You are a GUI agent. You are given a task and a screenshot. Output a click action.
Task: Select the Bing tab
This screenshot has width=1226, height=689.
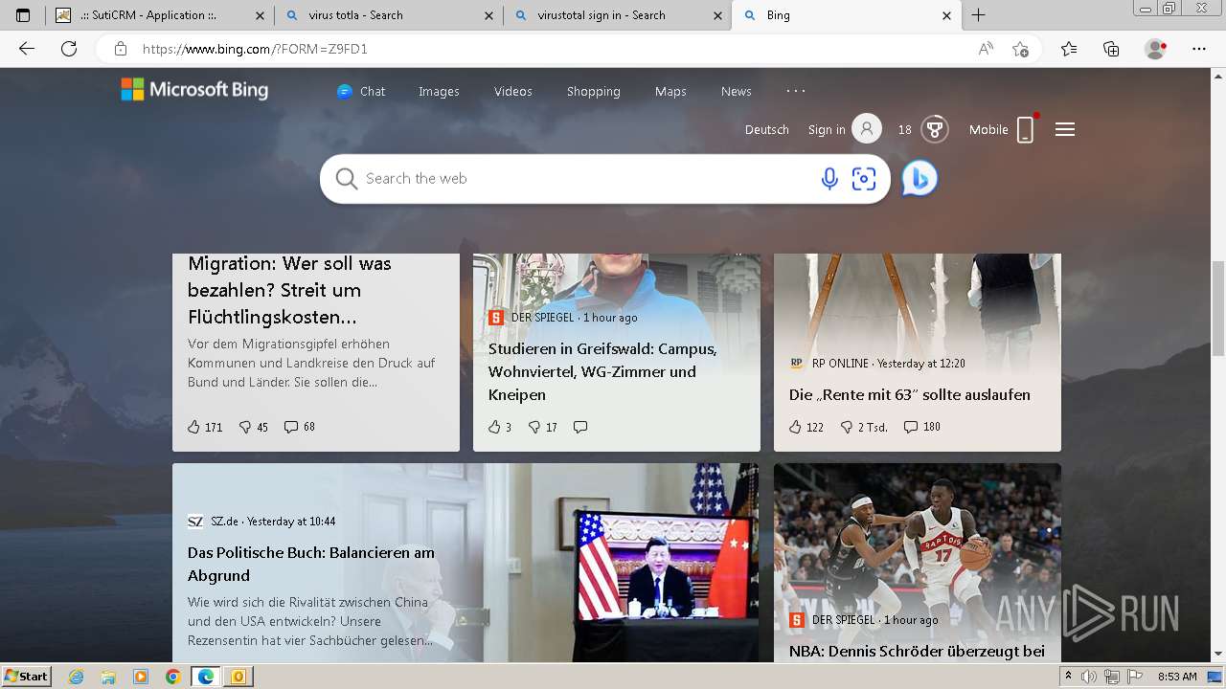(846, 15)
